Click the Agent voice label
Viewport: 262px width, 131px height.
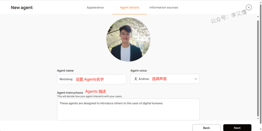pos(138,71)
